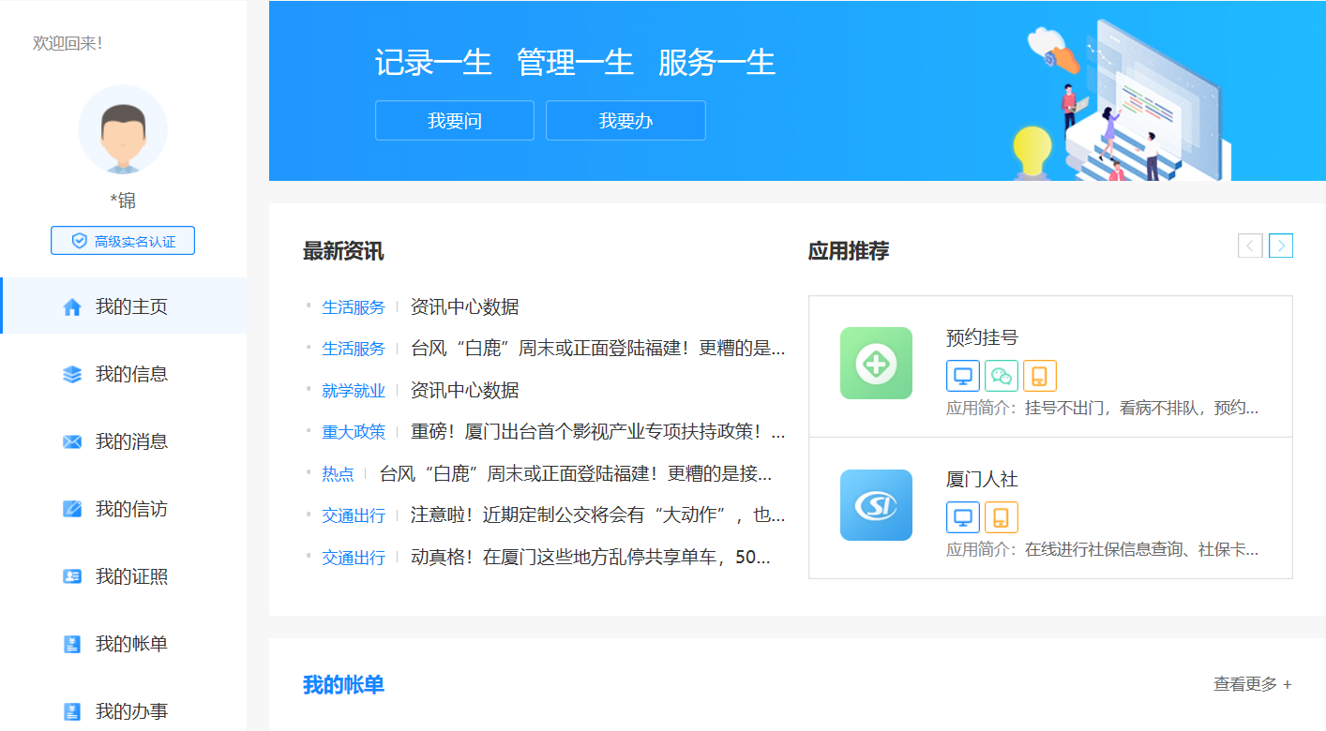Image resolution: width=1326 pixels, height=731 pixels.
Task: Click the computer icon under 预约挂号
Action: [x=962, y=376]
